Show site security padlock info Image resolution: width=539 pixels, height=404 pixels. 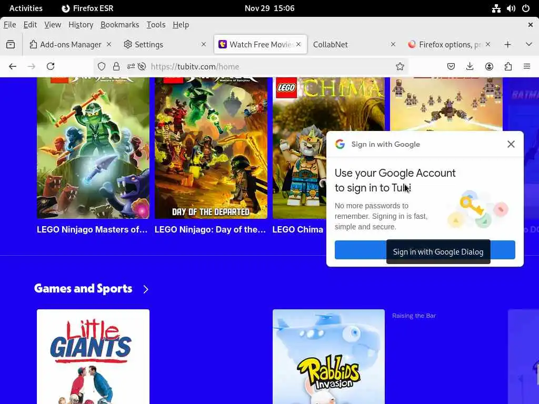point(116,66)
